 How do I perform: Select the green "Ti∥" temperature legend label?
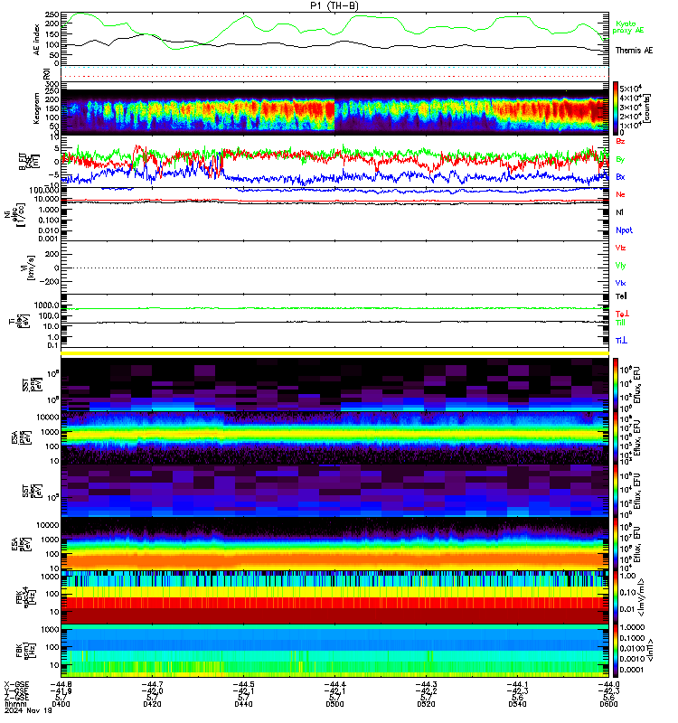620,323
